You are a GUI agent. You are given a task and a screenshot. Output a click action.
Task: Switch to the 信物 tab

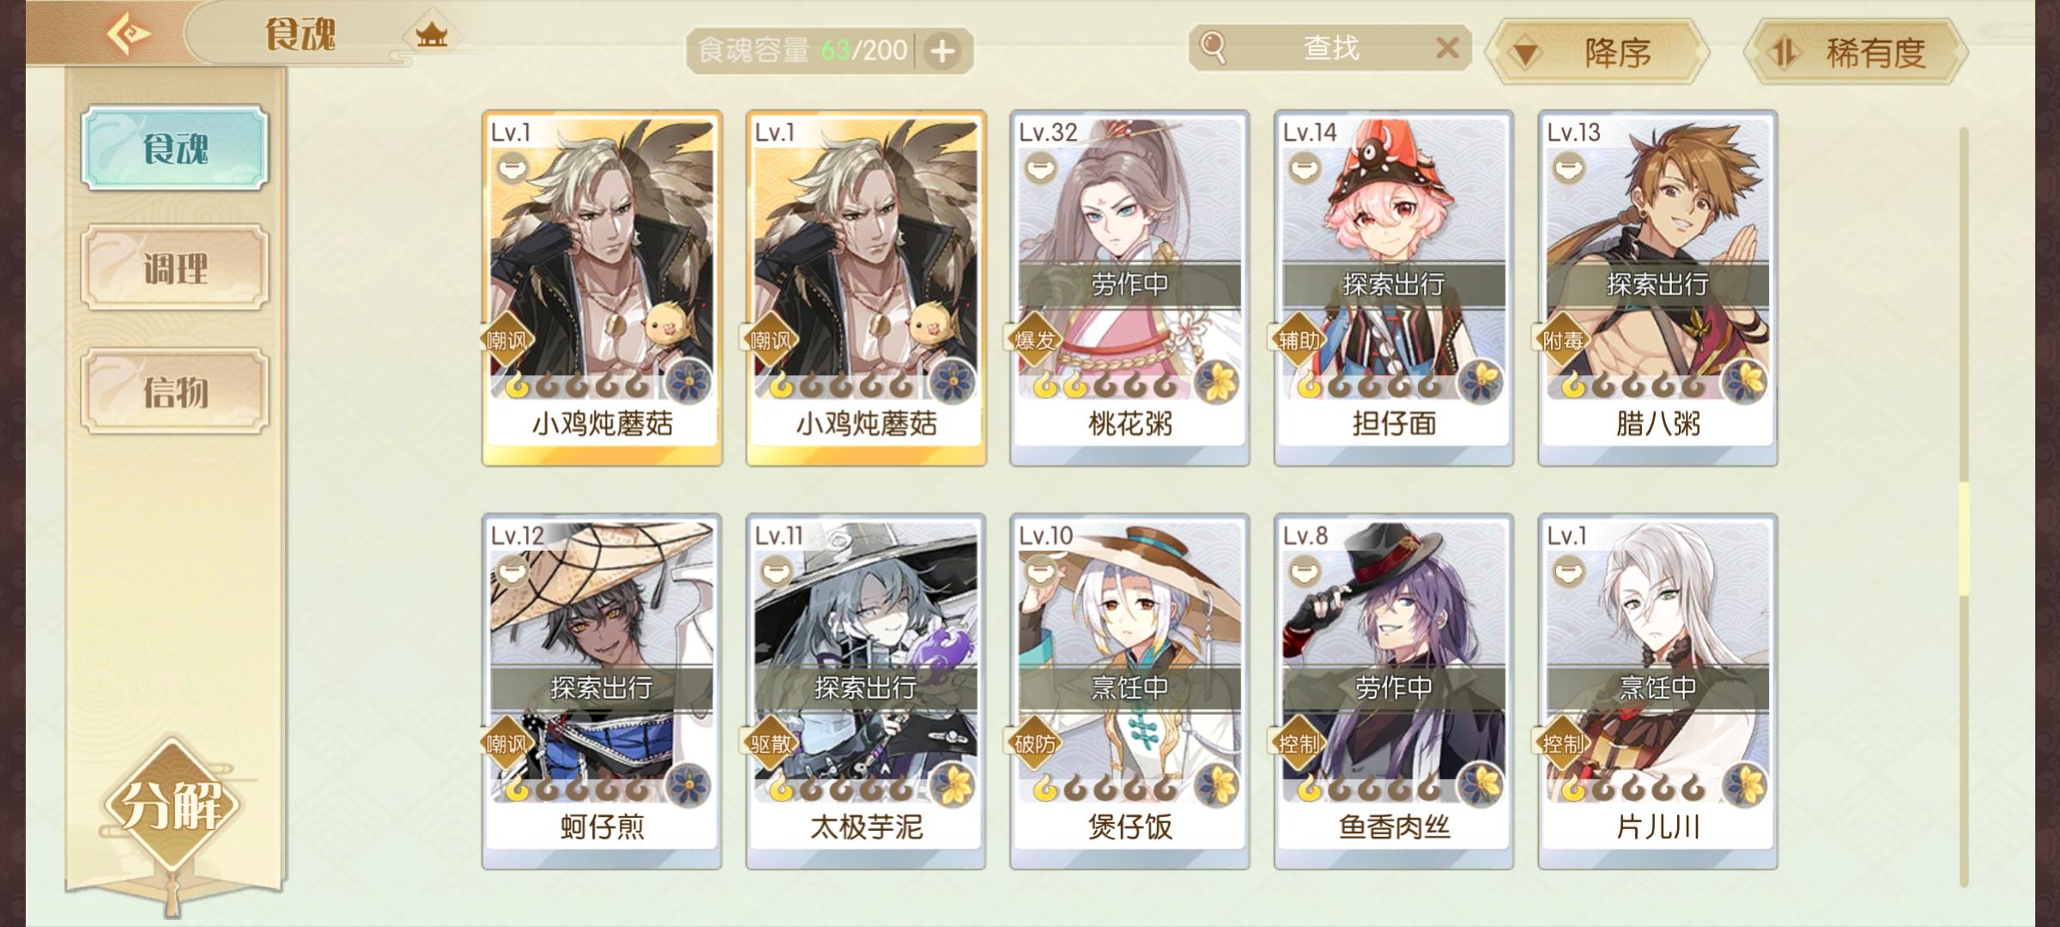click(x=175, y=391)
